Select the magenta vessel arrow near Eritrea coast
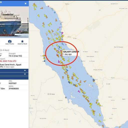 [79, 91]
